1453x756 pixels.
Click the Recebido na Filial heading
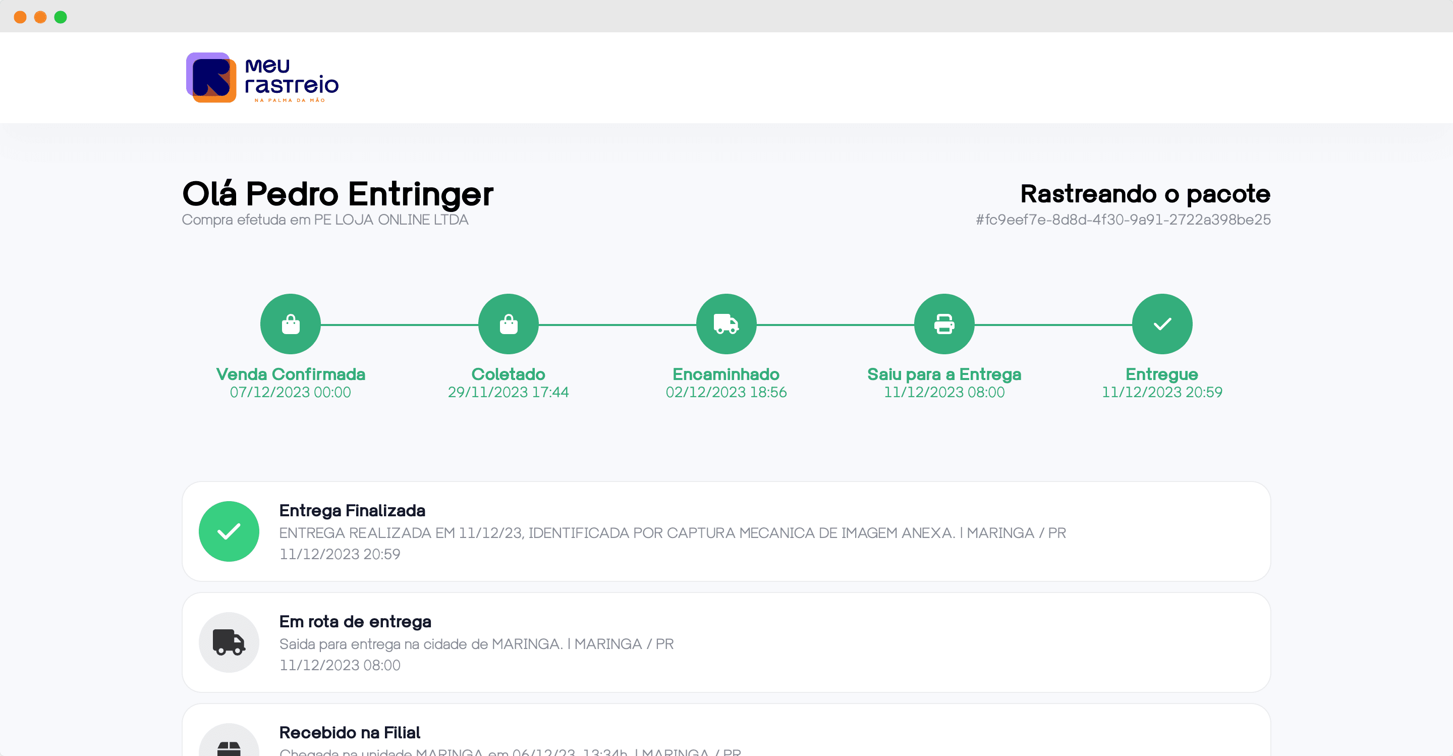(x=350, y=732)
